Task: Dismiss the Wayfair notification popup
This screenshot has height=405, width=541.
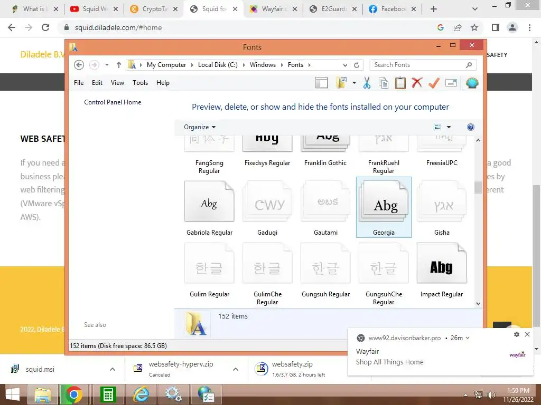Action: pyautogui.click(x=527, y=334)
